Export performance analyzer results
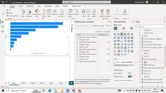Viewport: 166px width, 93px height. (107, 32)
